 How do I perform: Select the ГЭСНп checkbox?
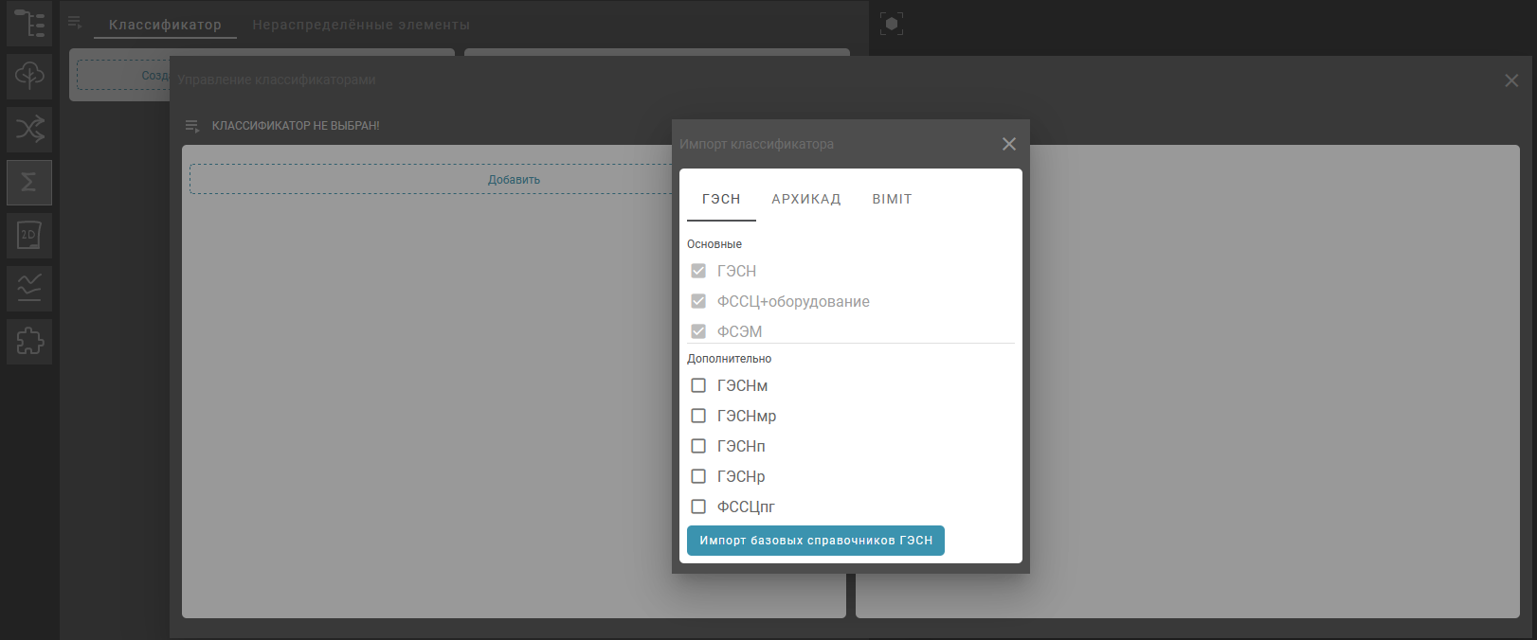698,446
